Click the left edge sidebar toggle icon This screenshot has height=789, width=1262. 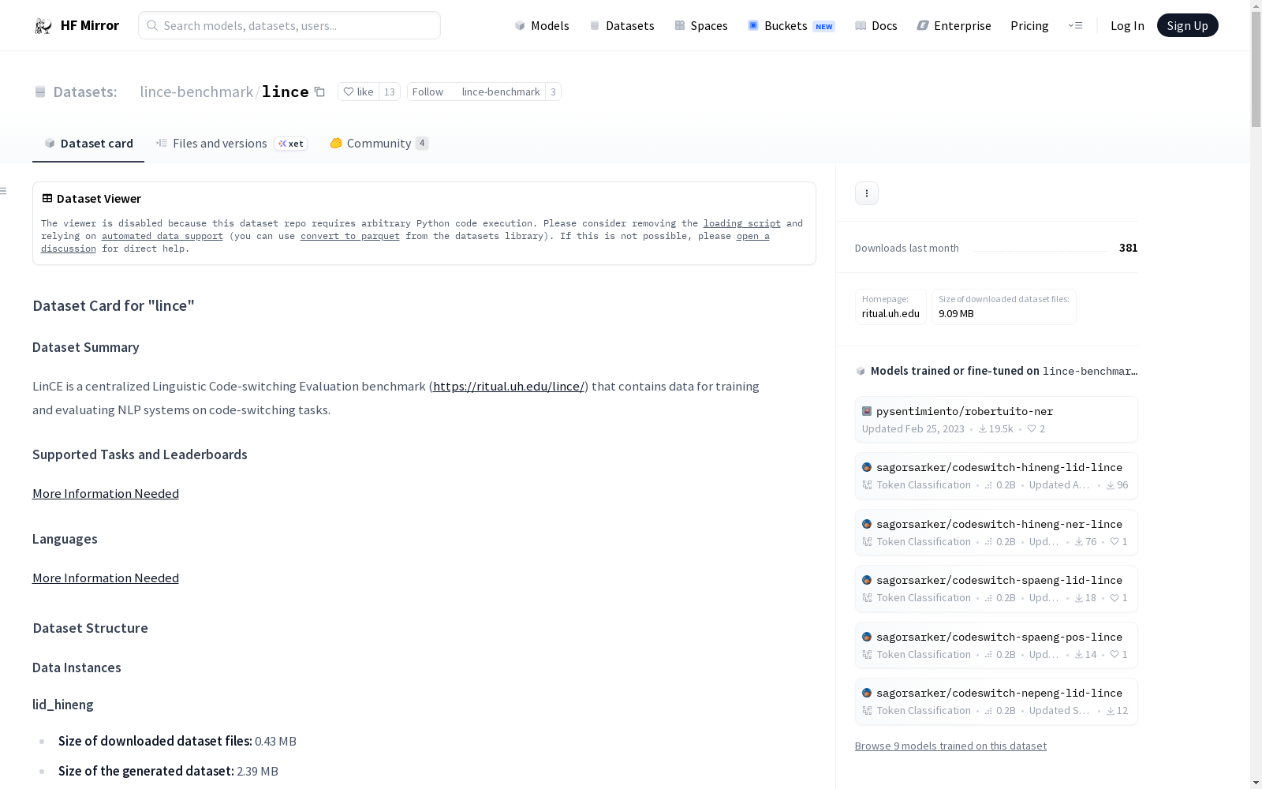click(x=4, y=191)
